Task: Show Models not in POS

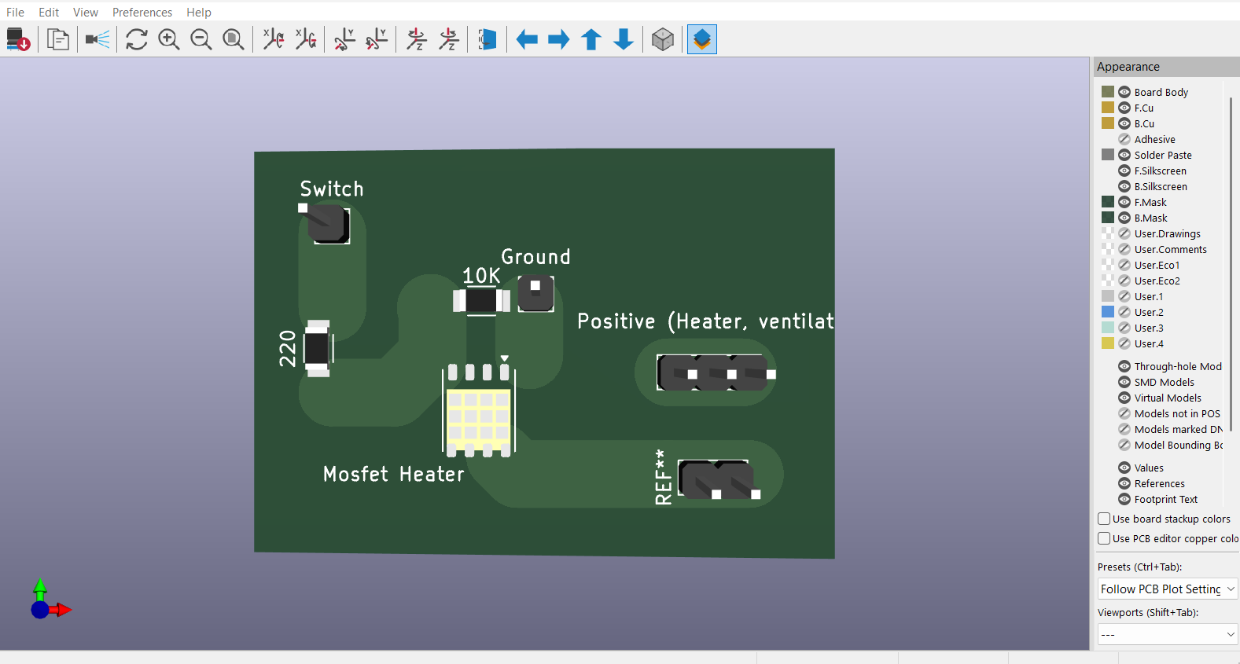Action: pos(1124,413)
